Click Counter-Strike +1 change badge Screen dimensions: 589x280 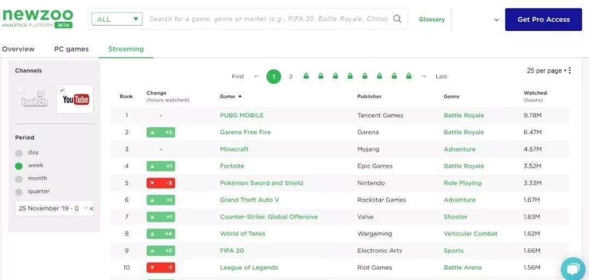pyautogui.click(x=161, y=217)
